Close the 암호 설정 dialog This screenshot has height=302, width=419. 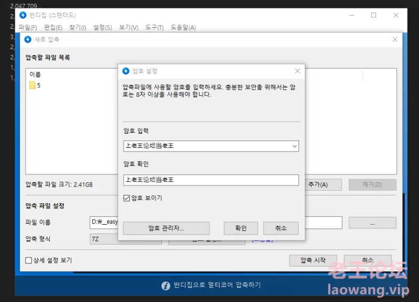[297, 71]
